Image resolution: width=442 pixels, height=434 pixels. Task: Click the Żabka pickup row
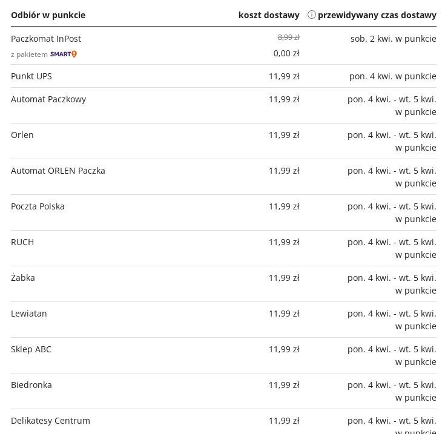23,278
